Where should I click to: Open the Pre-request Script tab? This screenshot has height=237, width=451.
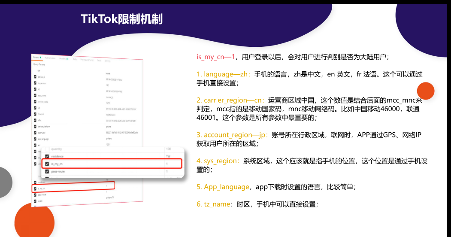(87, 60)
